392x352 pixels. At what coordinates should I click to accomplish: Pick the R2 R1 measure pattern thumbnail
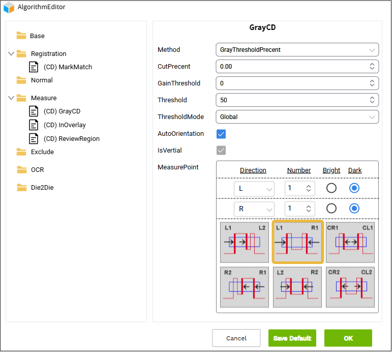click(x=245, y=287)
